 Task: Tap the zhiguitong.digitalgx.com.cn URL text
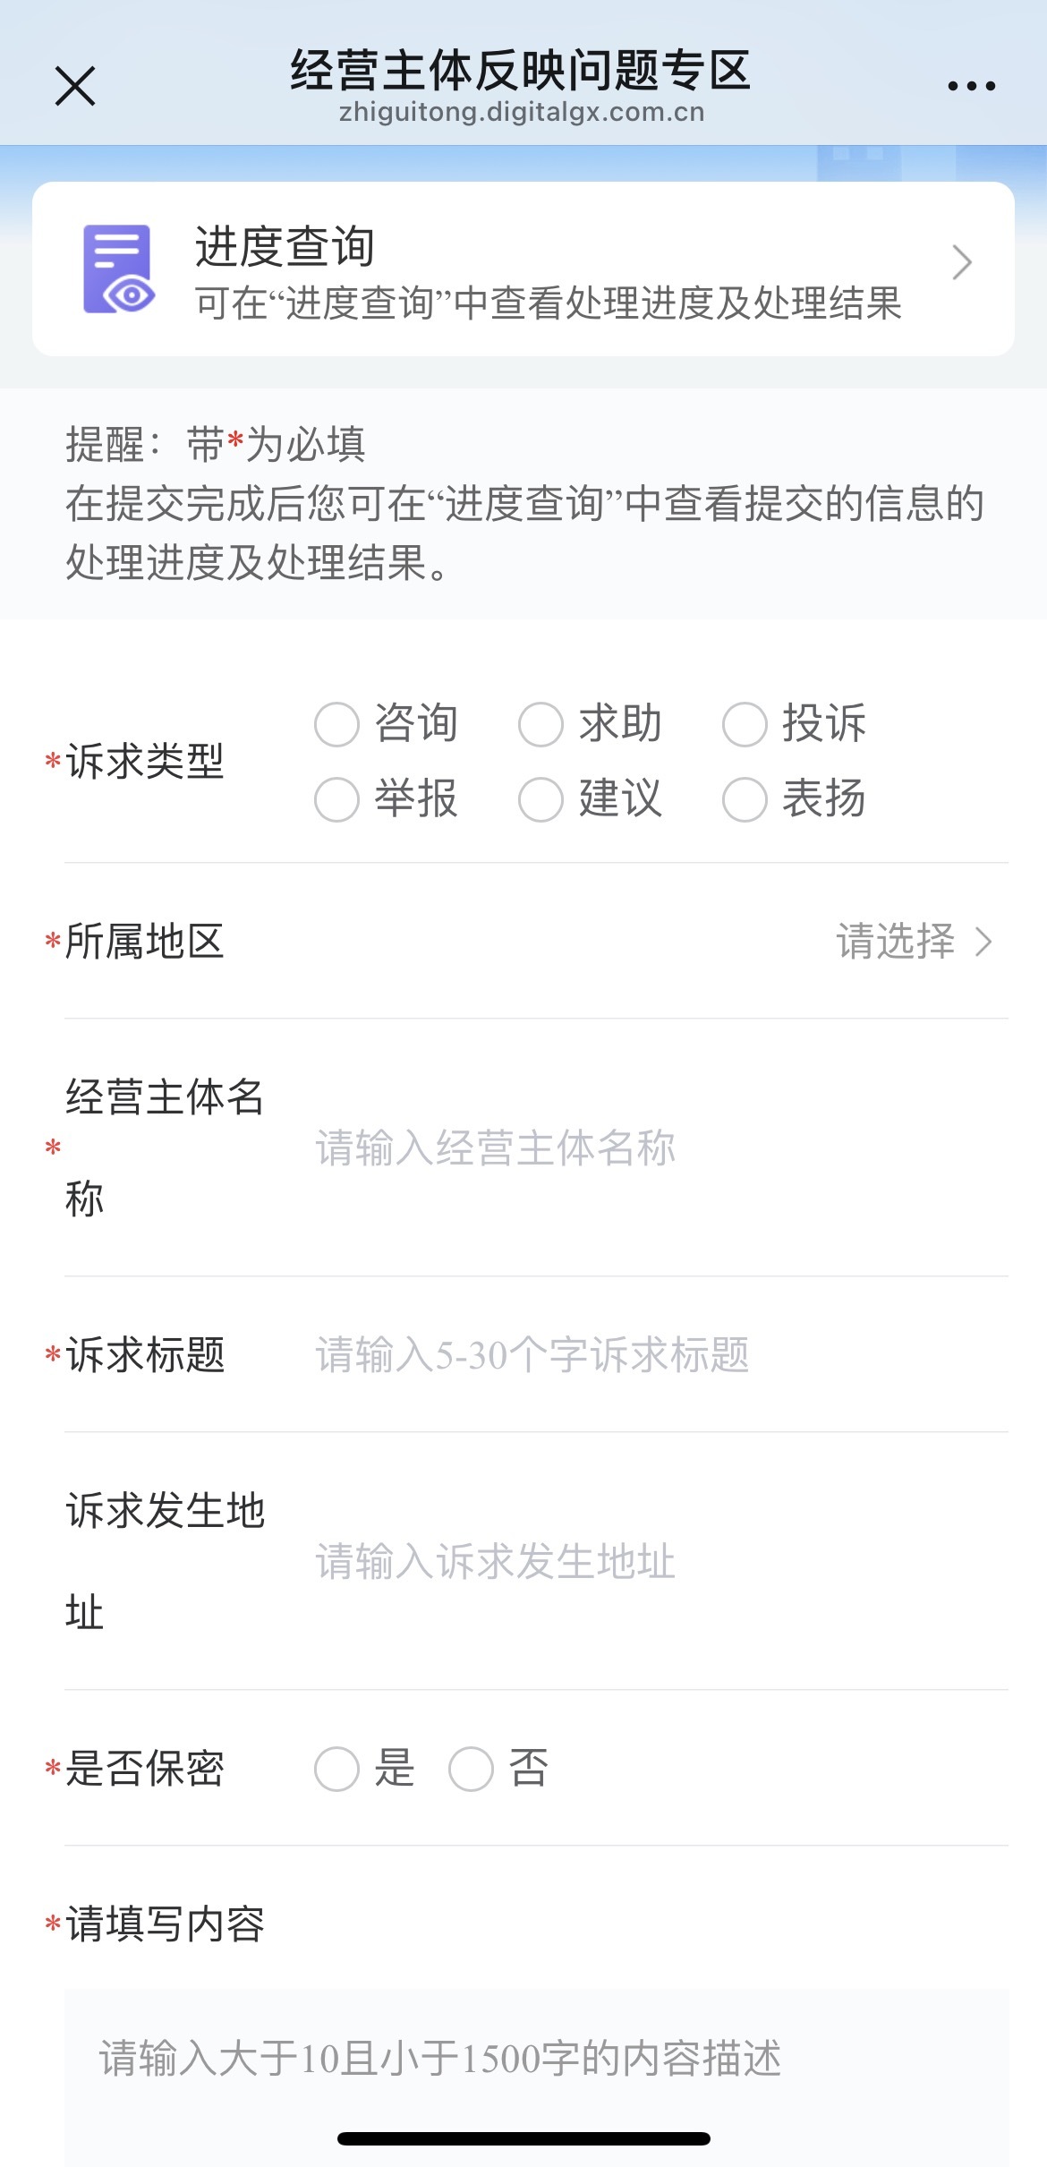point(522,113)
